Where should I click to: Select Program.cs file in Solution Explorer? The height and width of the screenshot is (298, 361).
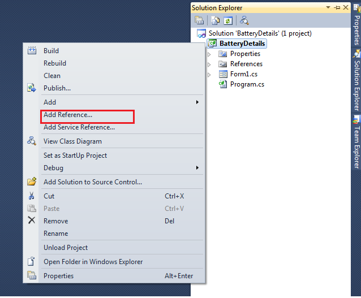point(247,84)
